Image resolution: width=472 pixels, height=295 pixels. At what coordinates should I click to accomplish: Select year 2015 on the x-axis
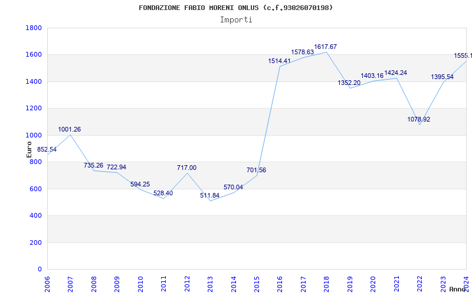(x=256, y=282)
